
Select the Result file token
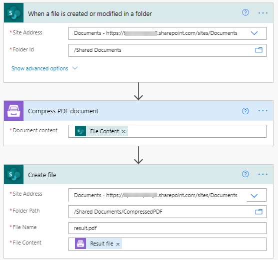pyautogui.click(x=98, y=244)
